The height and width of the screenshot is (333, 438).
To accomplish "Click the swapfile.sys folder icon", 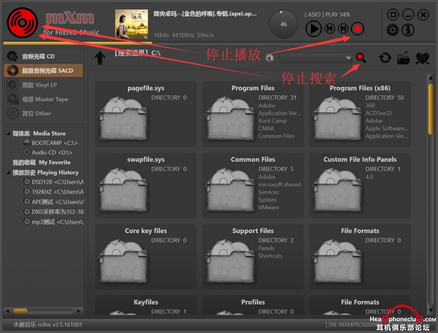I will 123,190.
